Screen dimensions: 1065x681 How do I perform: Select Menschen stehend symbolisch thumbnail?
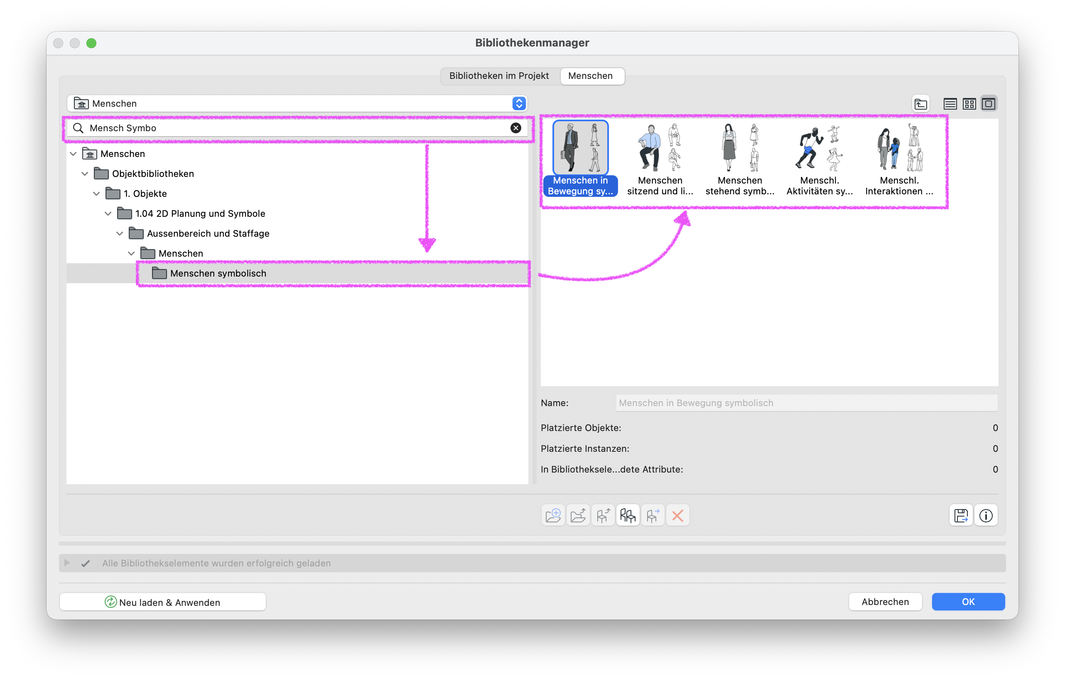coord(740,147)
